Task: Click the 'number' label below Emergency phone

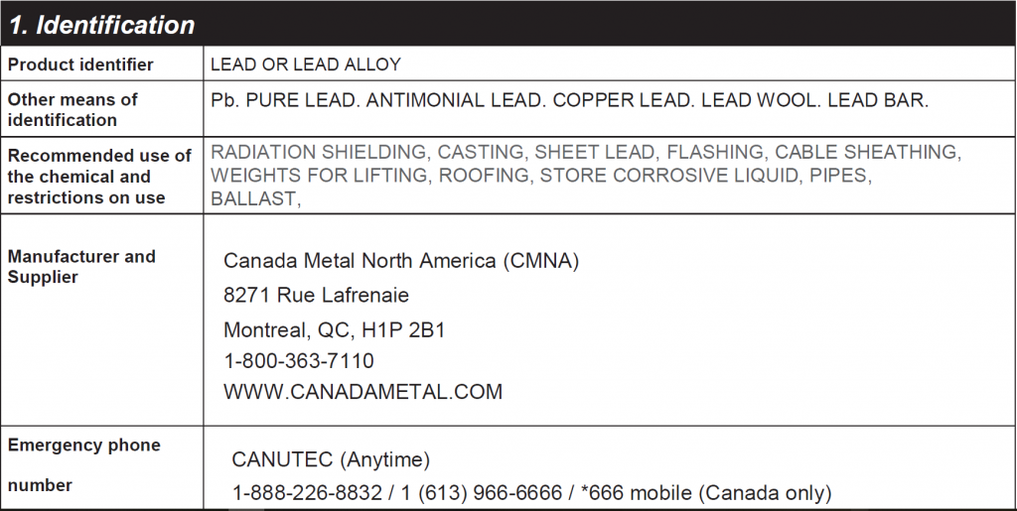Action: (x=40, y=484)
